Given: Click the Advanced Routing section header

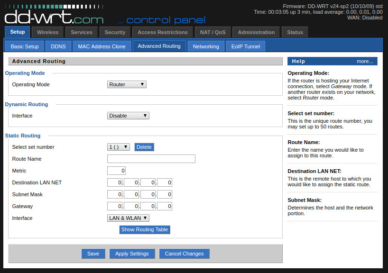Looking at the screenshot, I should 145,61.
